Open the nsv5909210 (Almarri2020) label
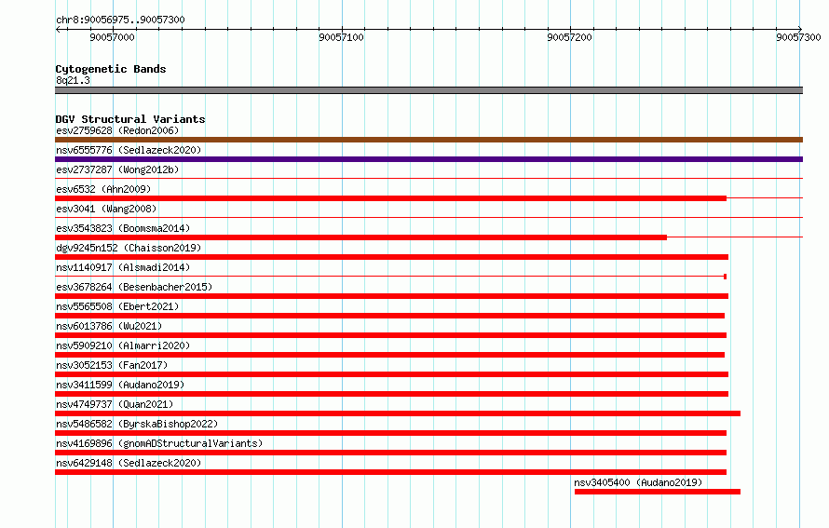The image size is (829, 528). [x=123, y=345]
